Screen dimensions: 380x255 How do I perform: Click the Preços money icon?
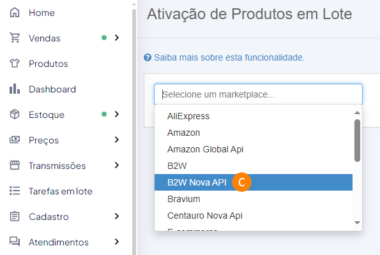pyautogui.click(x=15, y=140)
